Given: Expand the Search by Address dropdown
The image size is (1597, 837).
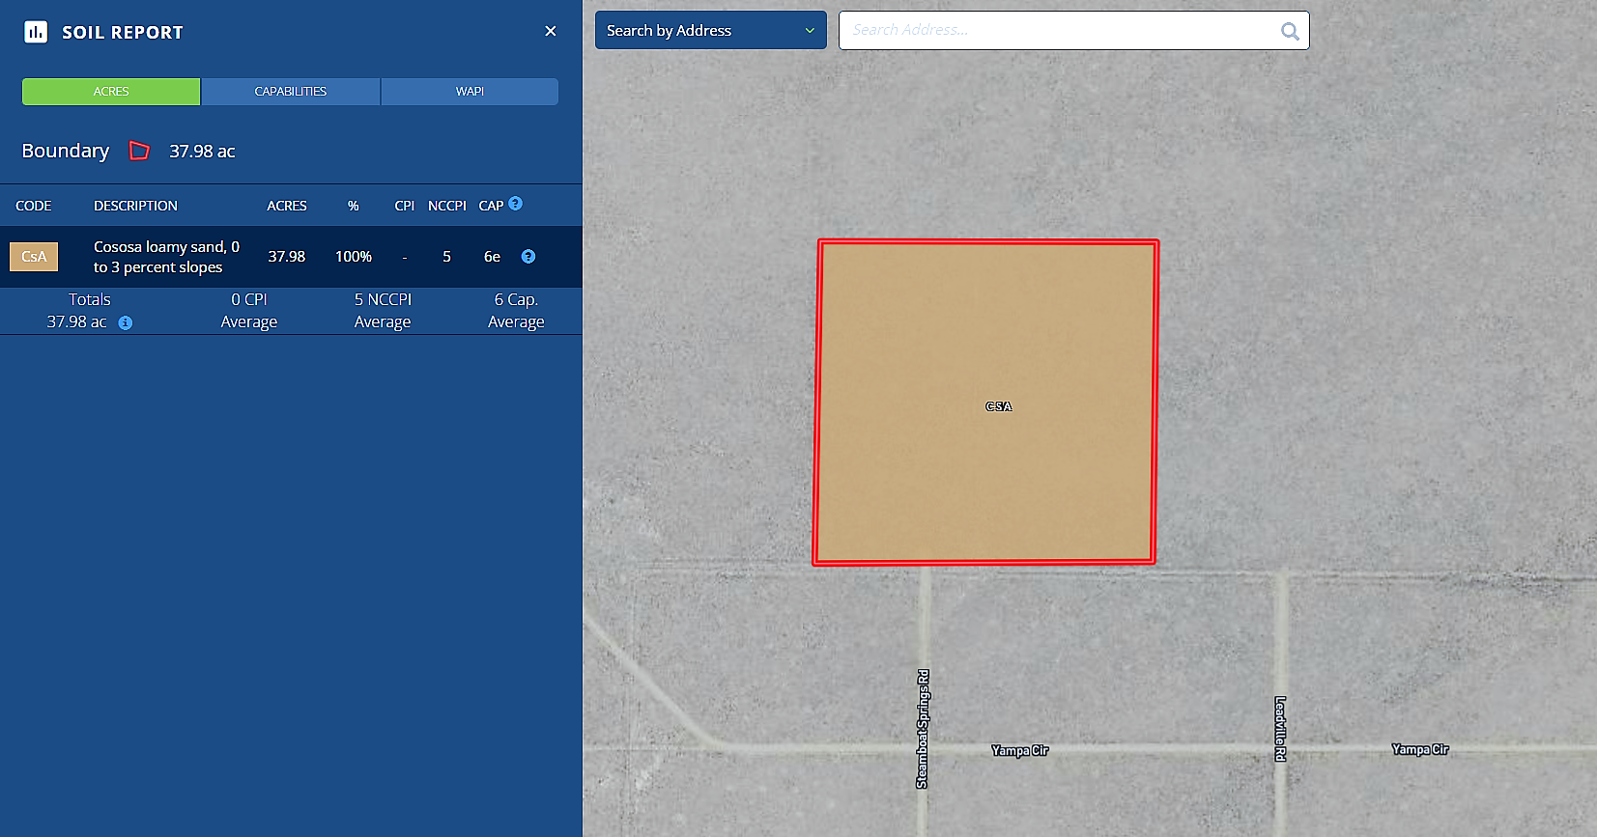Looking at the screenshot, I should 710,31.
